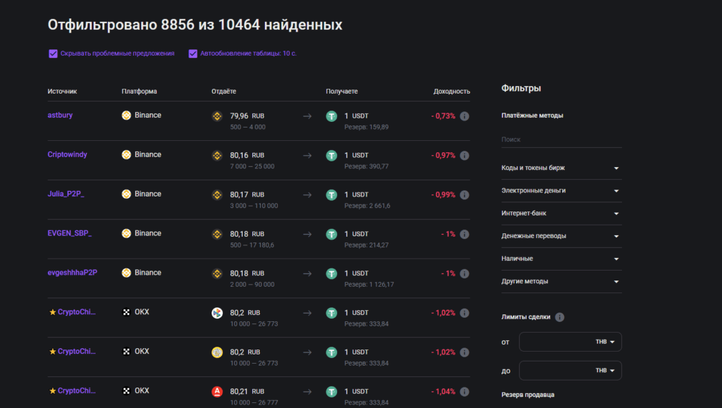The height and width of the screenshot is (408, 722).
Task: Click the OKX logo in the last row
Action: pos(126,391)
